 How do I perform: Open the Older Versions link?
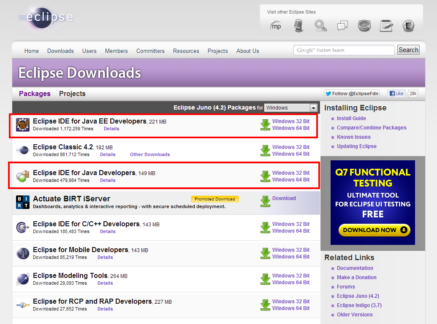pos(355,315)
